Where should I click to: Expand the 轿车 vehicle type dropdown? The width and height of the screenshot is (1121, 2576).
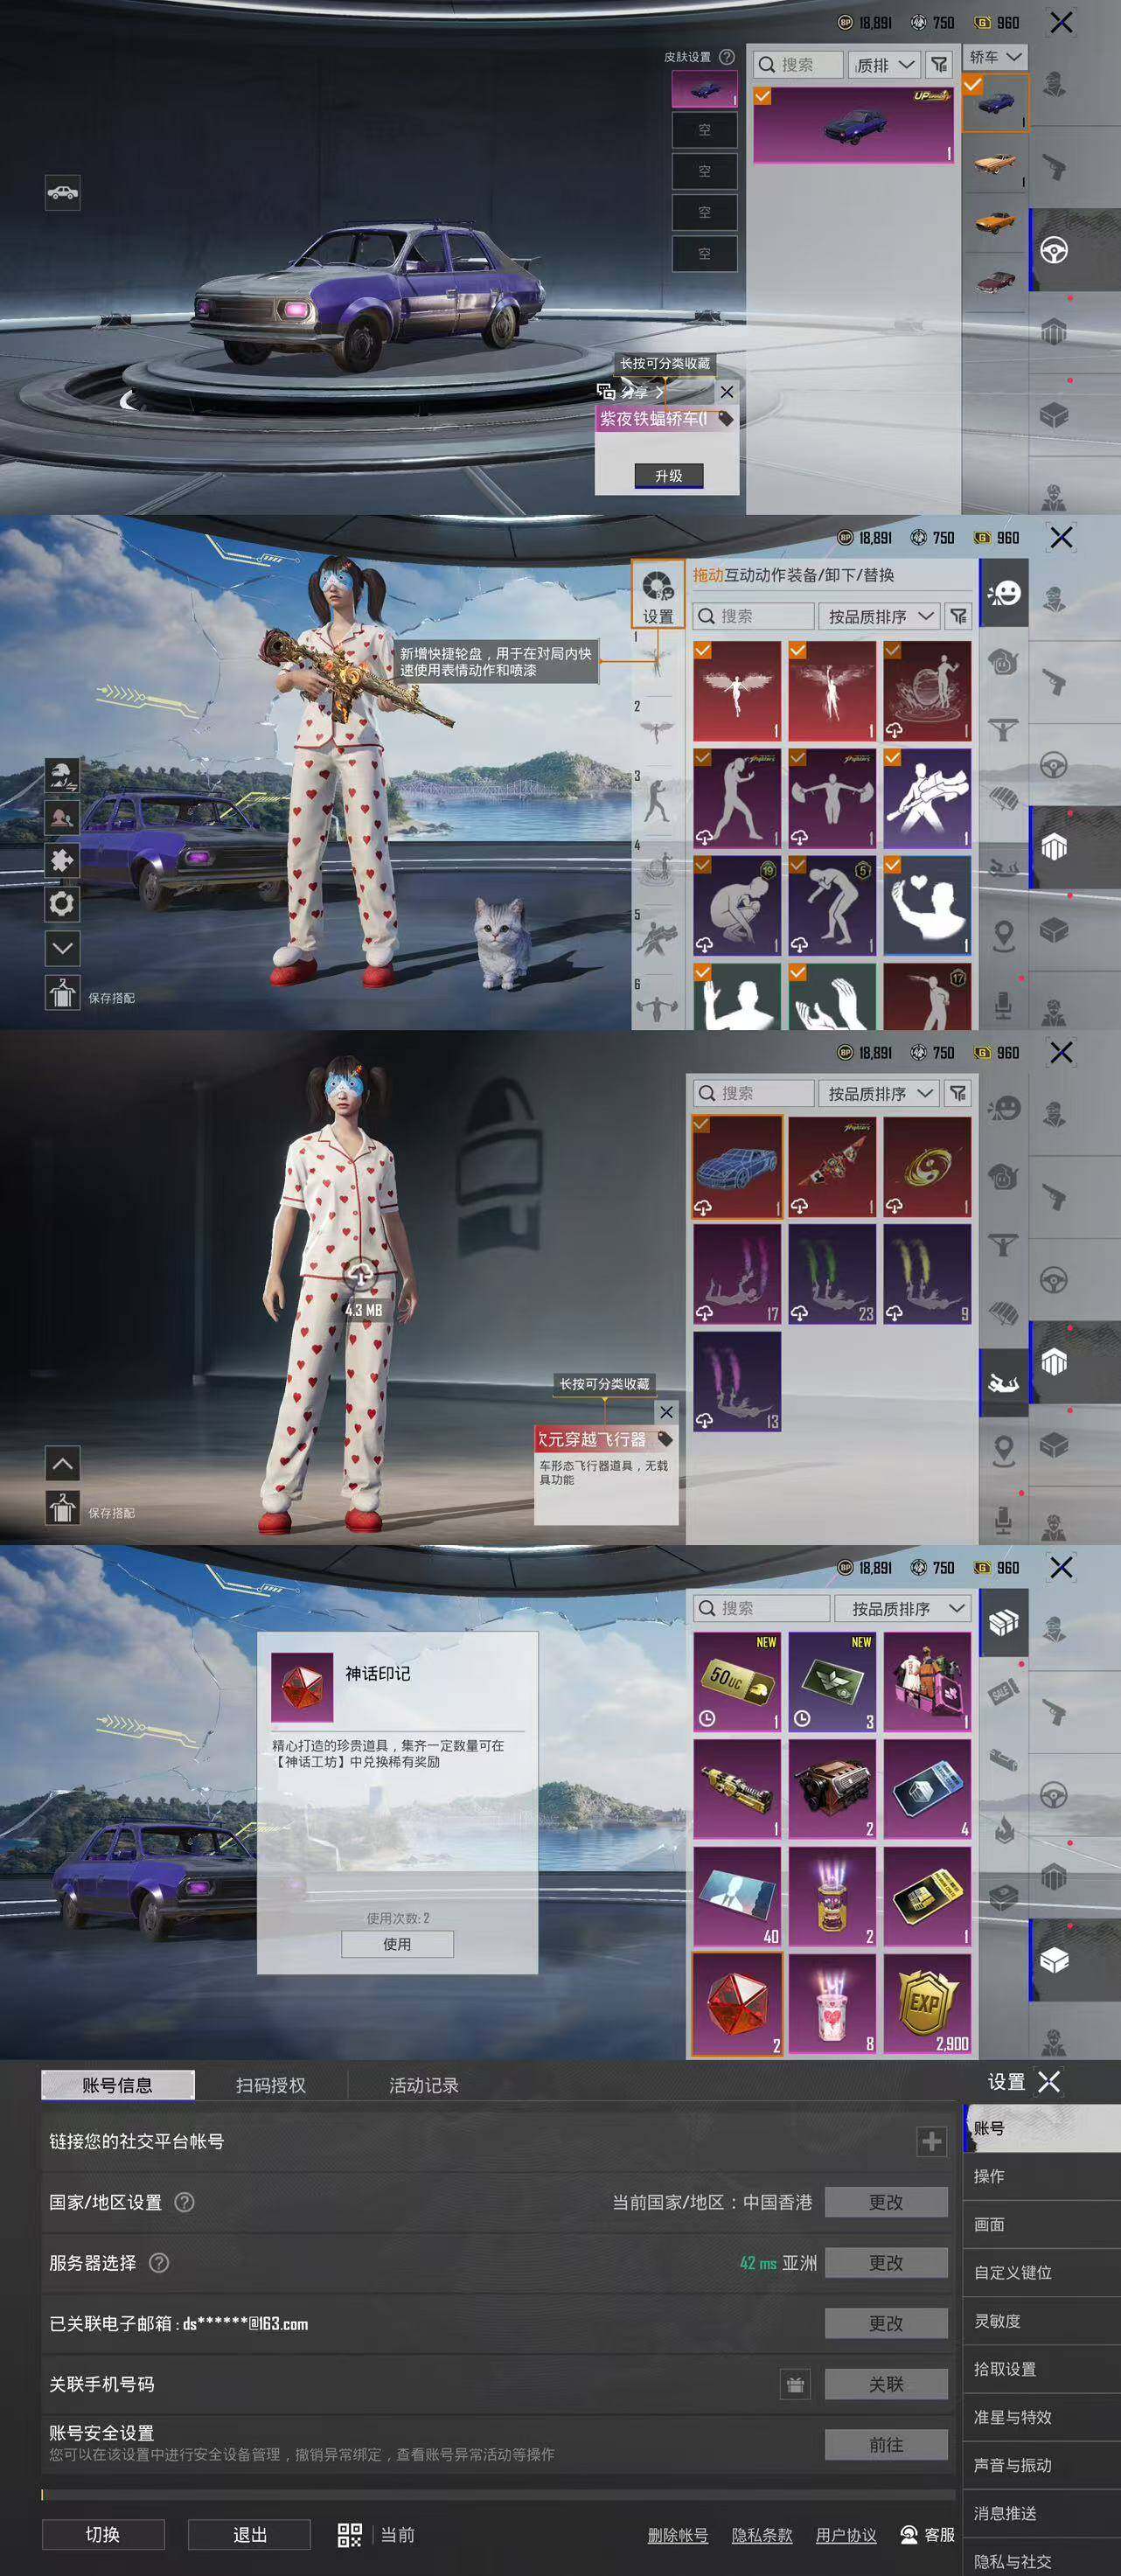pyautogui.click(x=995, y=57)
